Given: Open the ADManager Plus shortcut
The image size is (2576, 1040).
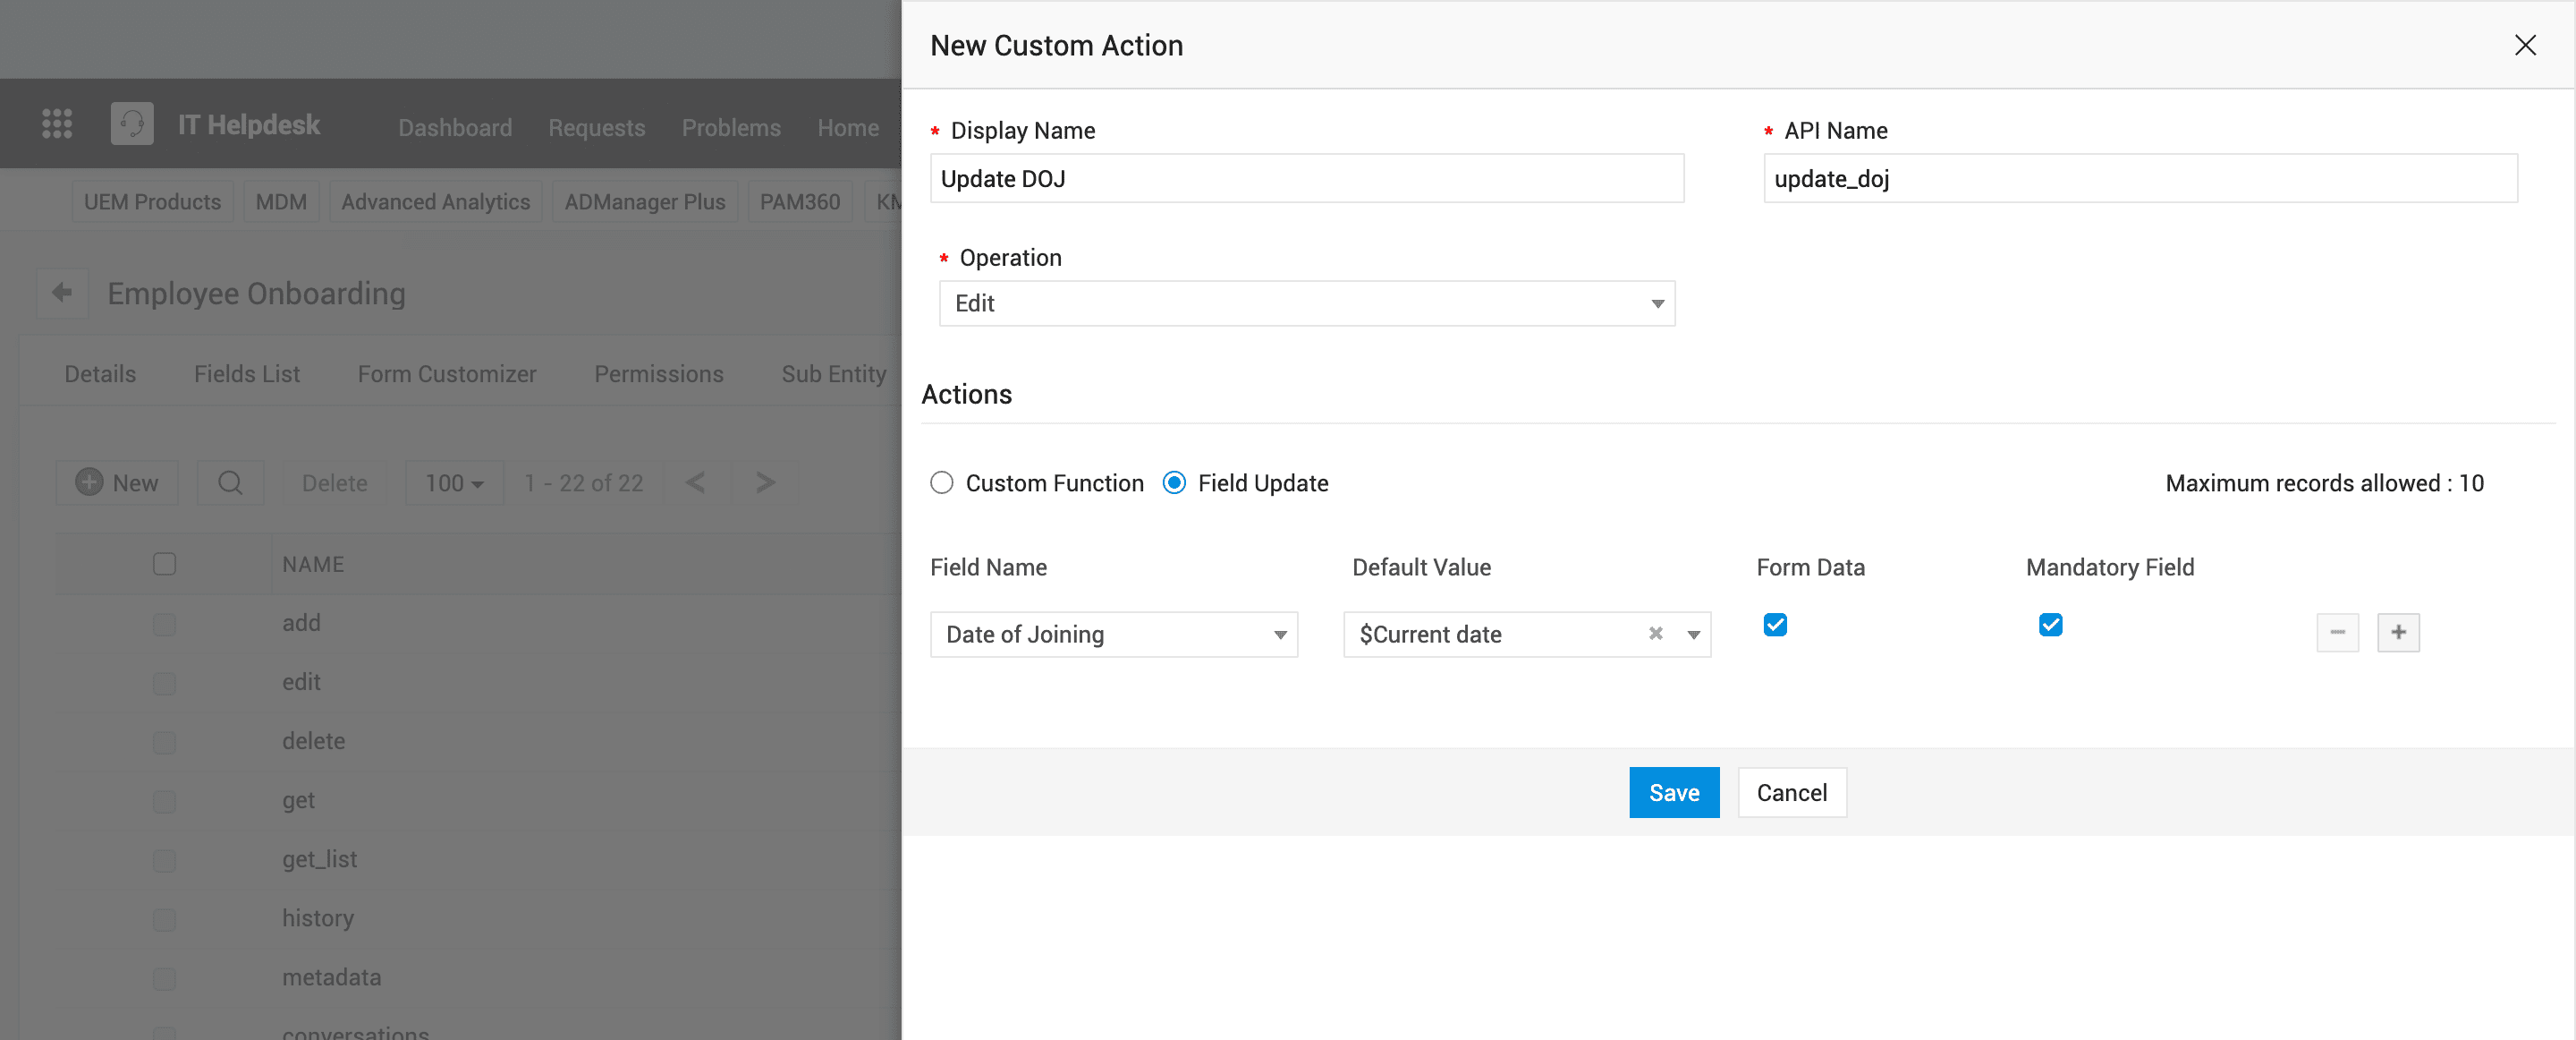Looking at the screenshot, I should [x=644, y=201].
